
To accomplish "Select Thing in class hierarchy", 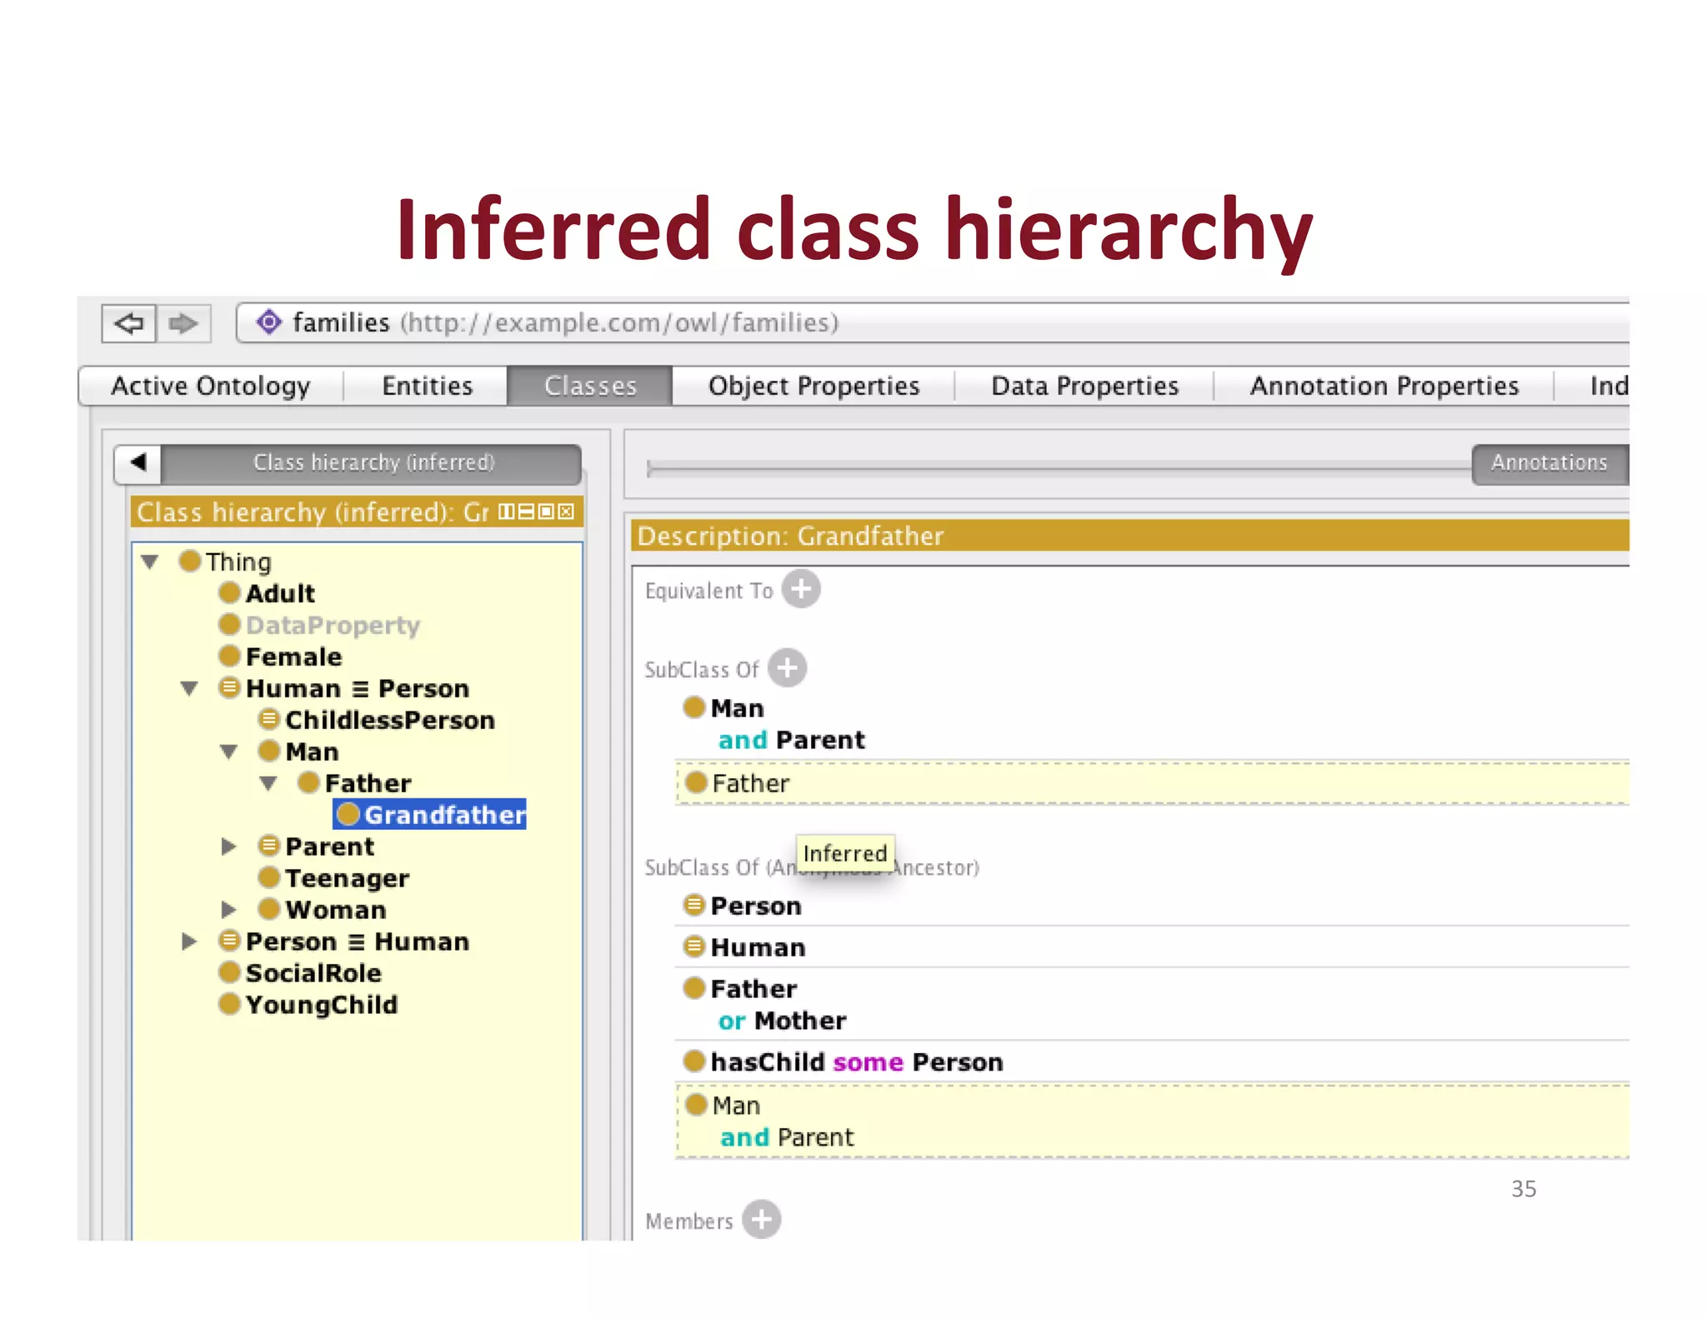I will [x=238, y=562].
